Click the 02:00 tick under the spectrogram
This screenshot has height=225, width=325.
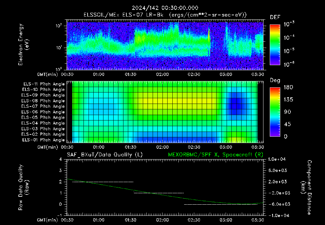point(162,74)
